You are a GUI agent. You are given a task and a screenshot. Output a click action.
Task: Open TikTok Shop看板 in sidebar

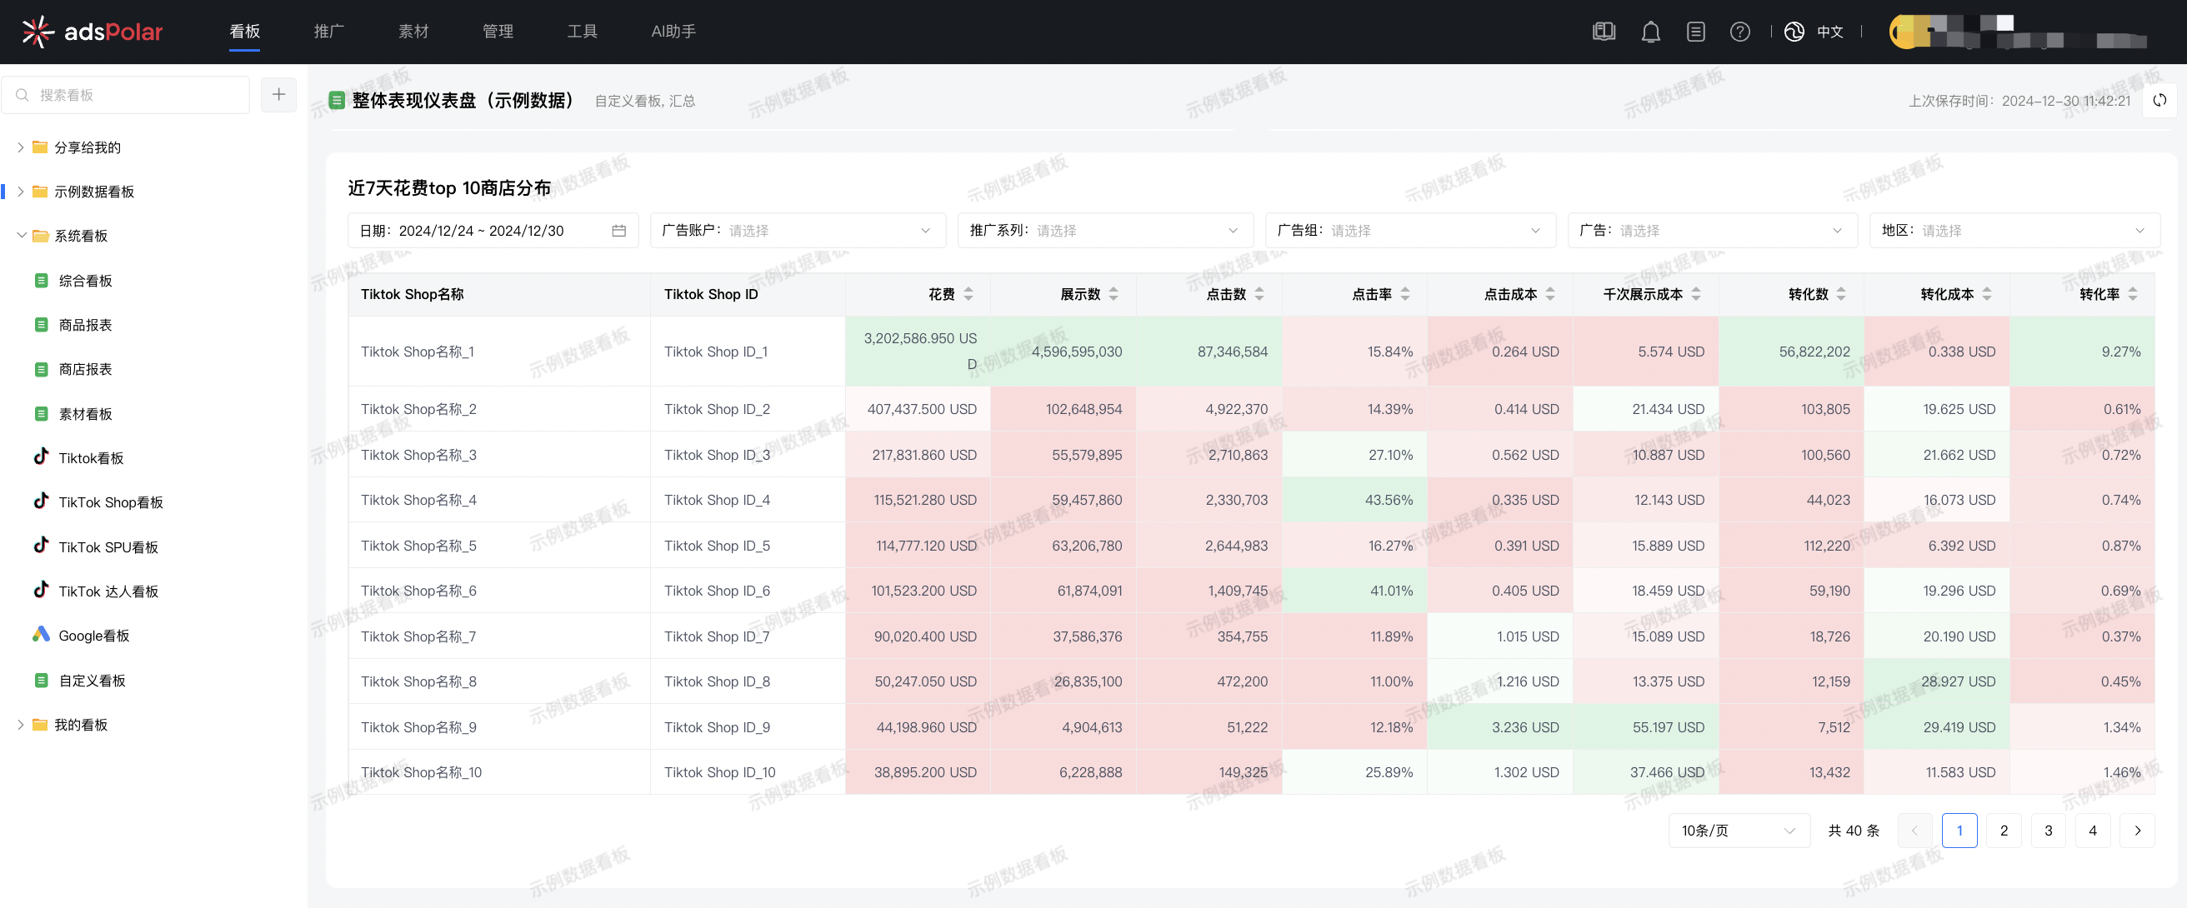[x=110, y=502]
